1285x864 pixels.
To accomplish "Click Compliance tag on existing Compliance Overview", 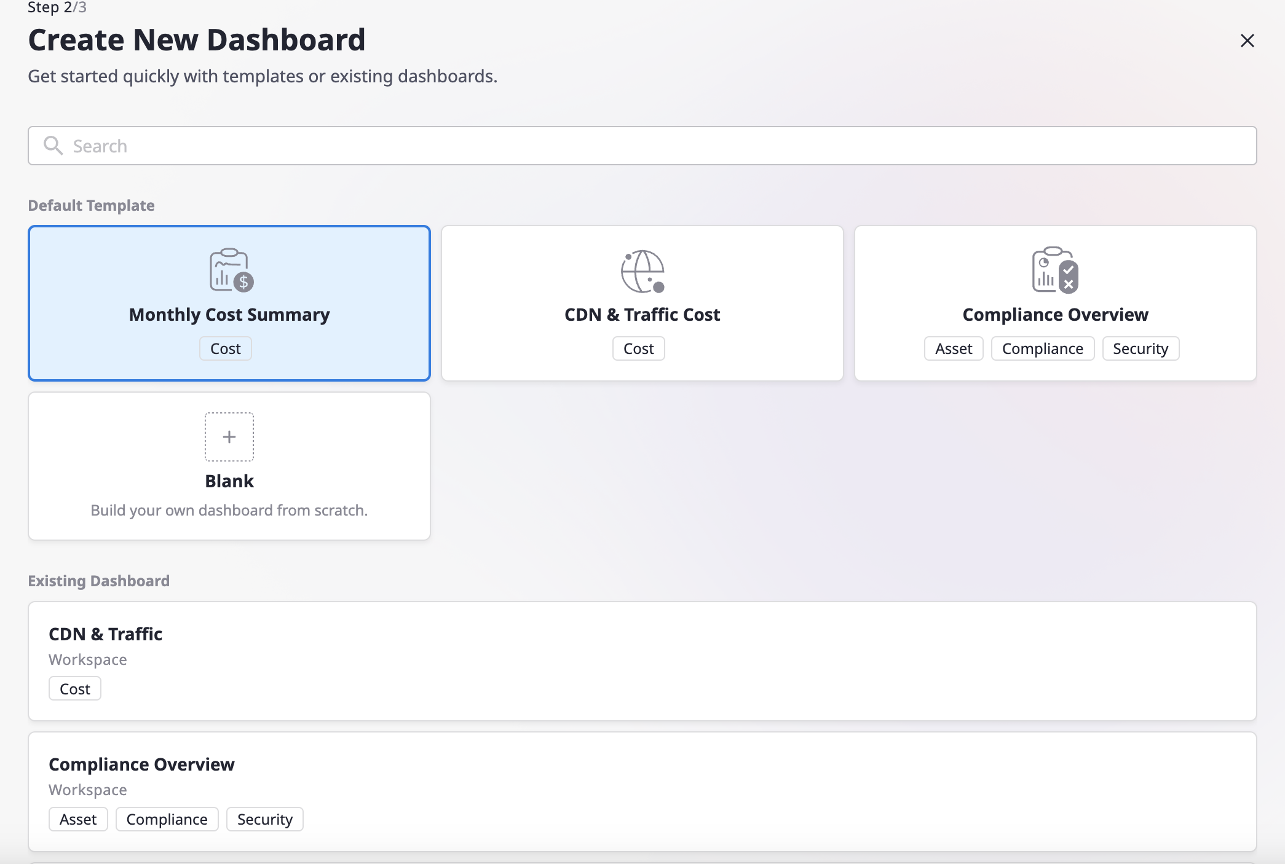I will 167,819.
